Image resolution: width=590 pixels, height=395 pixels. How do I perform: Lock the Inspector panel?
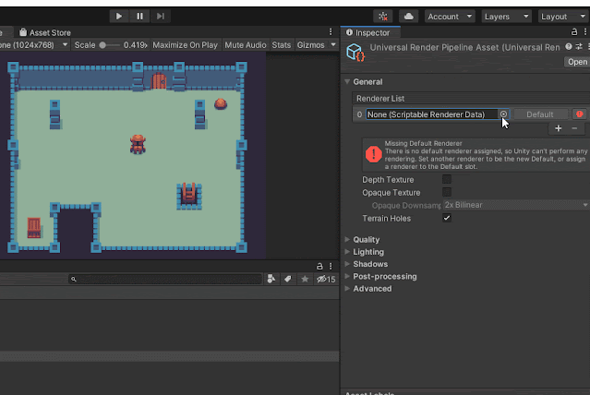(573, 32)
